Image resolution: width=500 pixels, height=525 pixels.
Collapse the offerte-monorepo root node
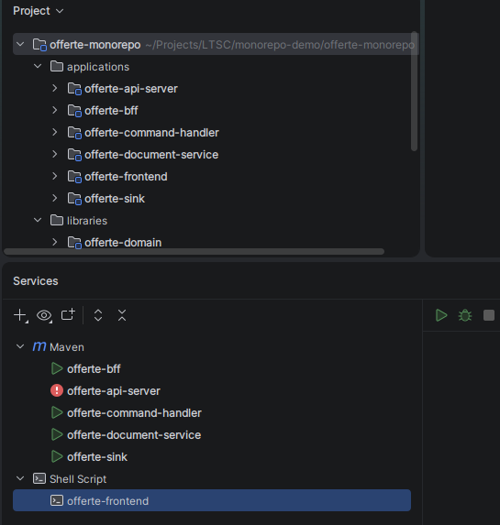[x=20, y=44]
